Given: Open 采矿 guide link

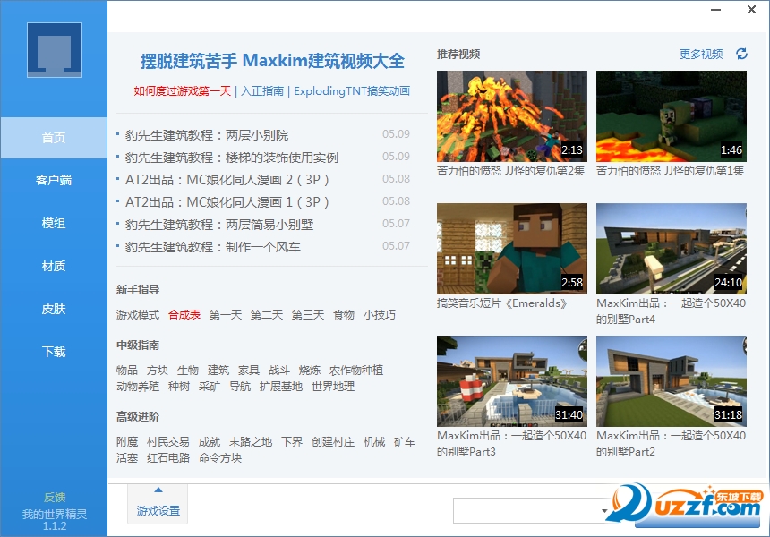Looking at the screenshot, I should coord(210,387).
